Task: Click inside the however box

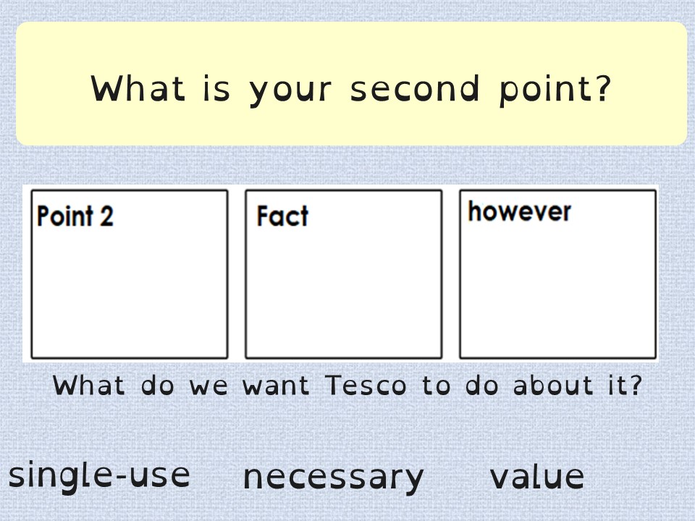Action: [x=557, y=274]
